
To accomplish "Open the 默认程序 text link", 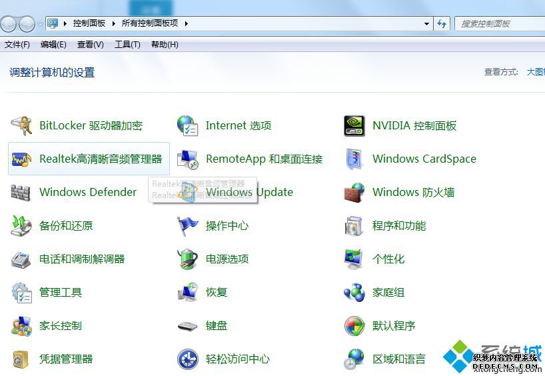I will click(394, 326).
